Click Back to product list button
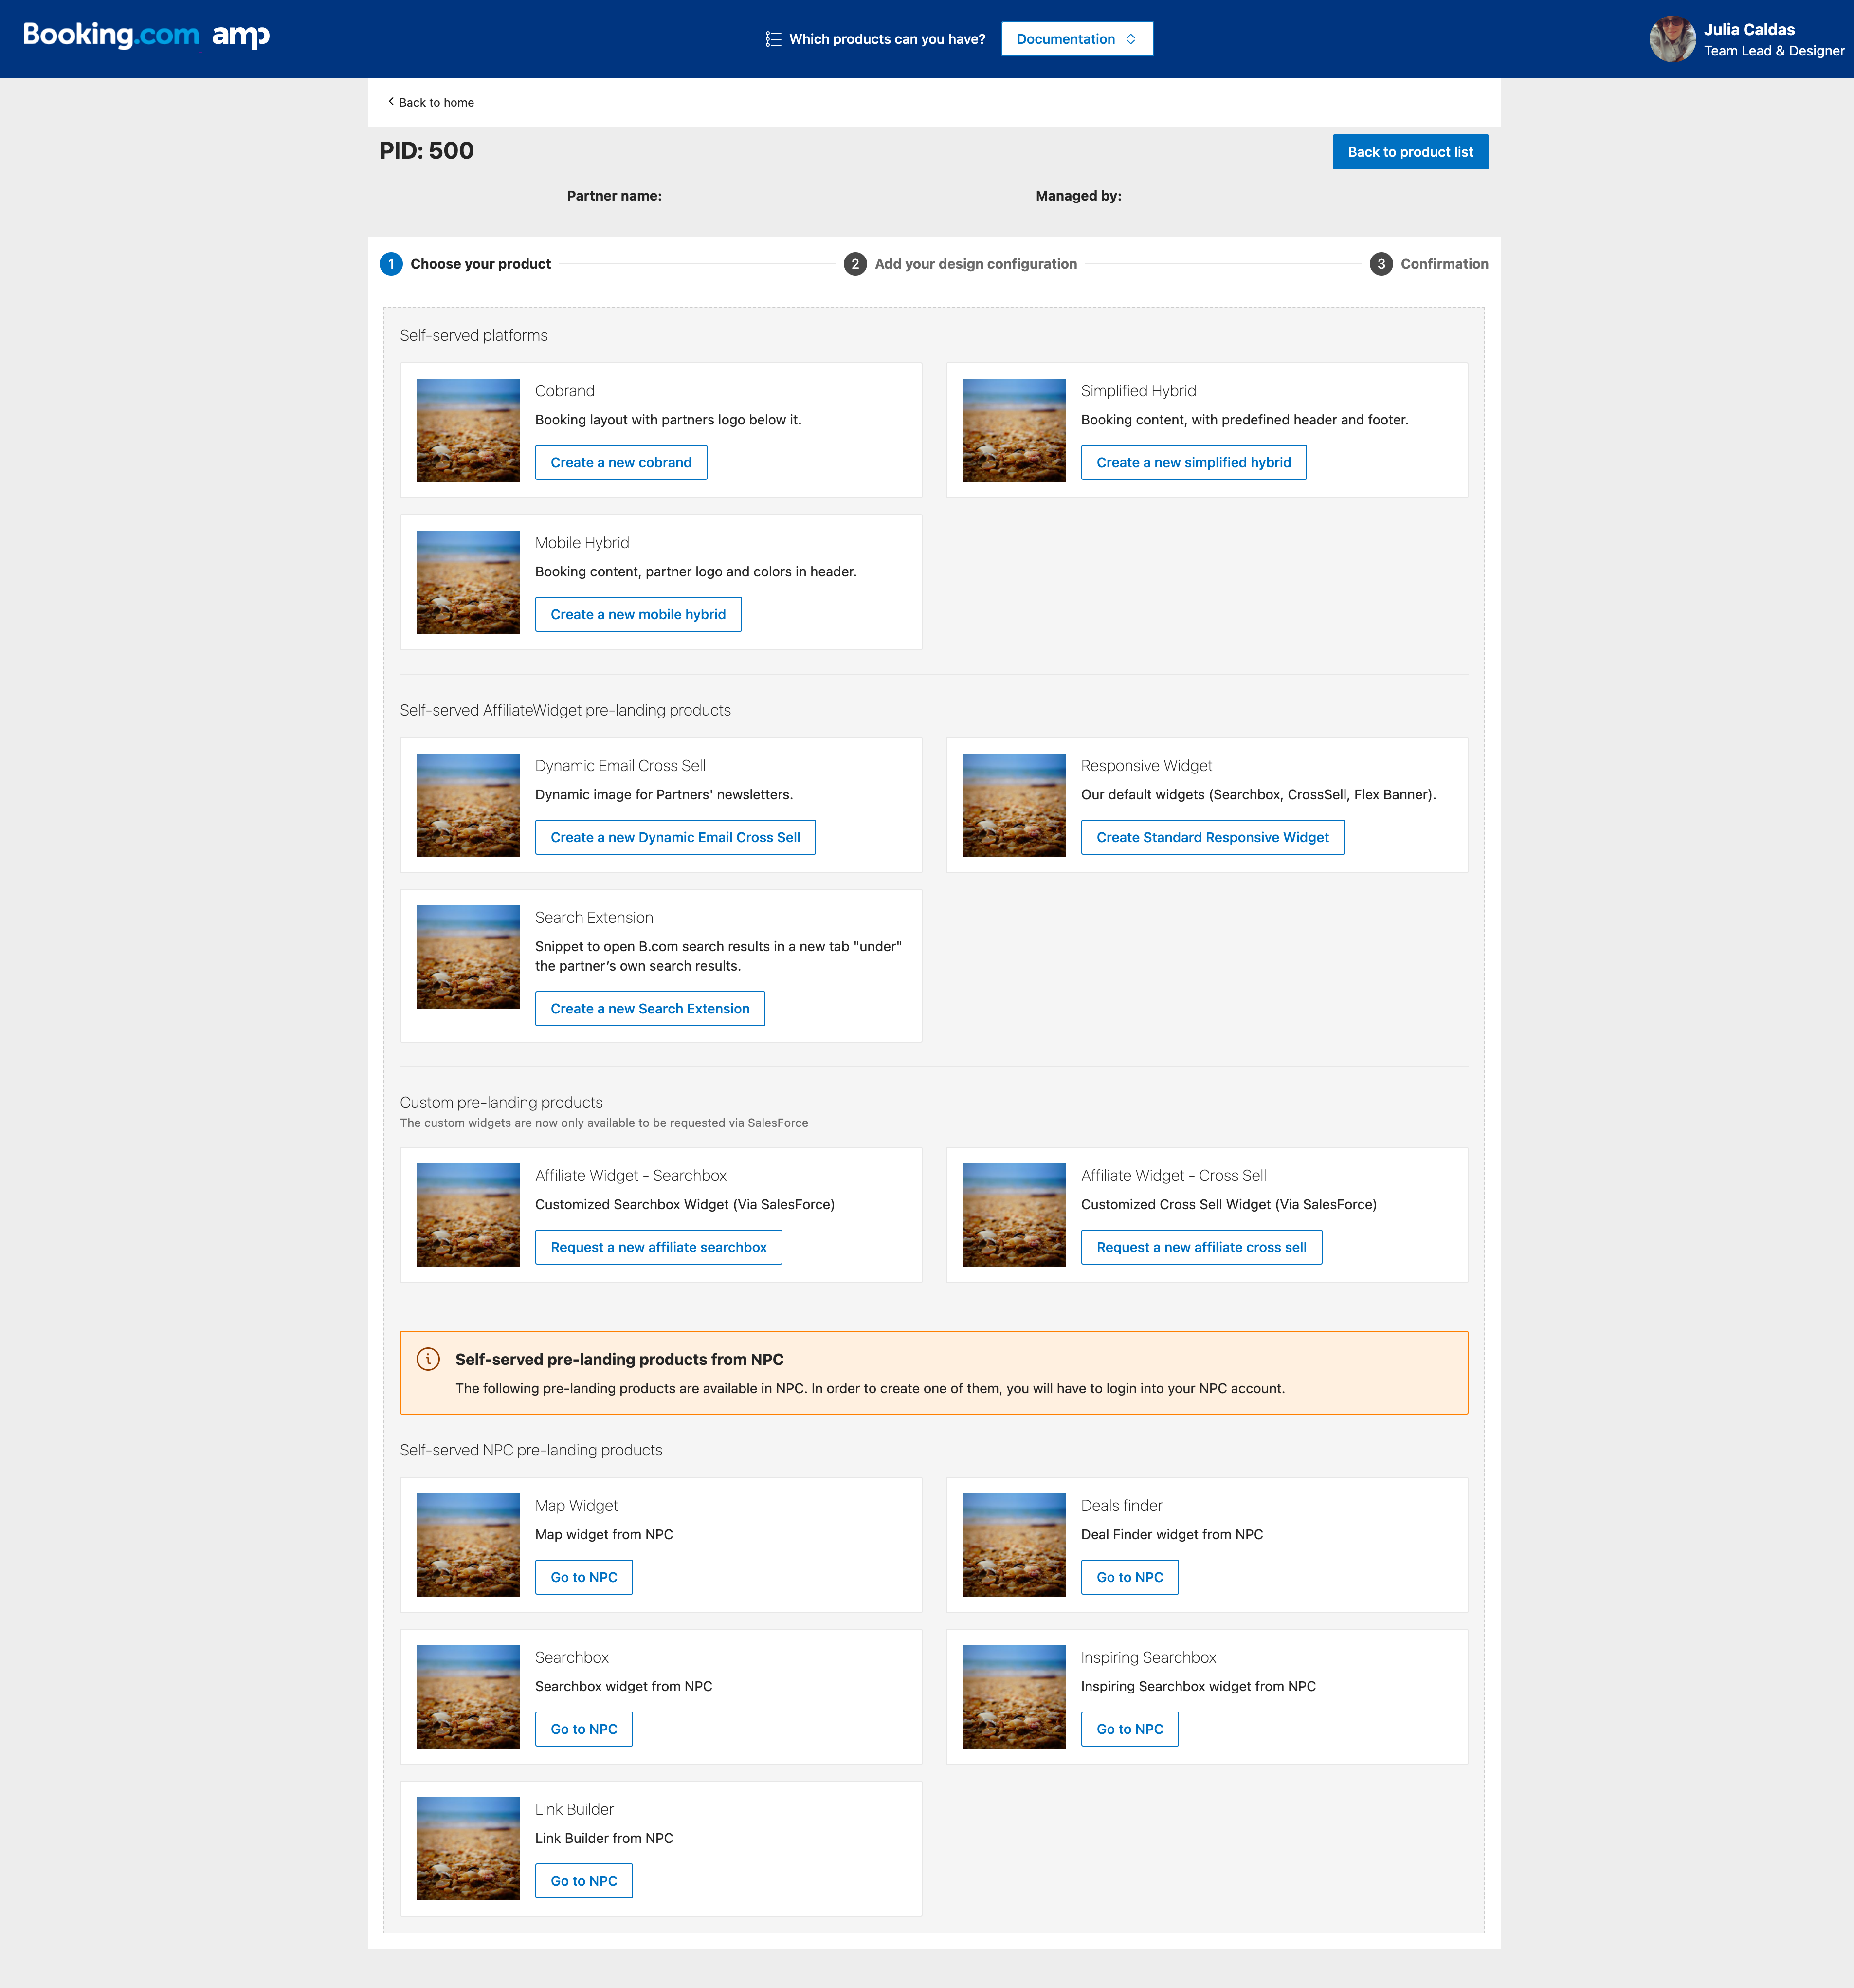The height and width of the screenshot is (1988, 1854). click(1409, 152)
